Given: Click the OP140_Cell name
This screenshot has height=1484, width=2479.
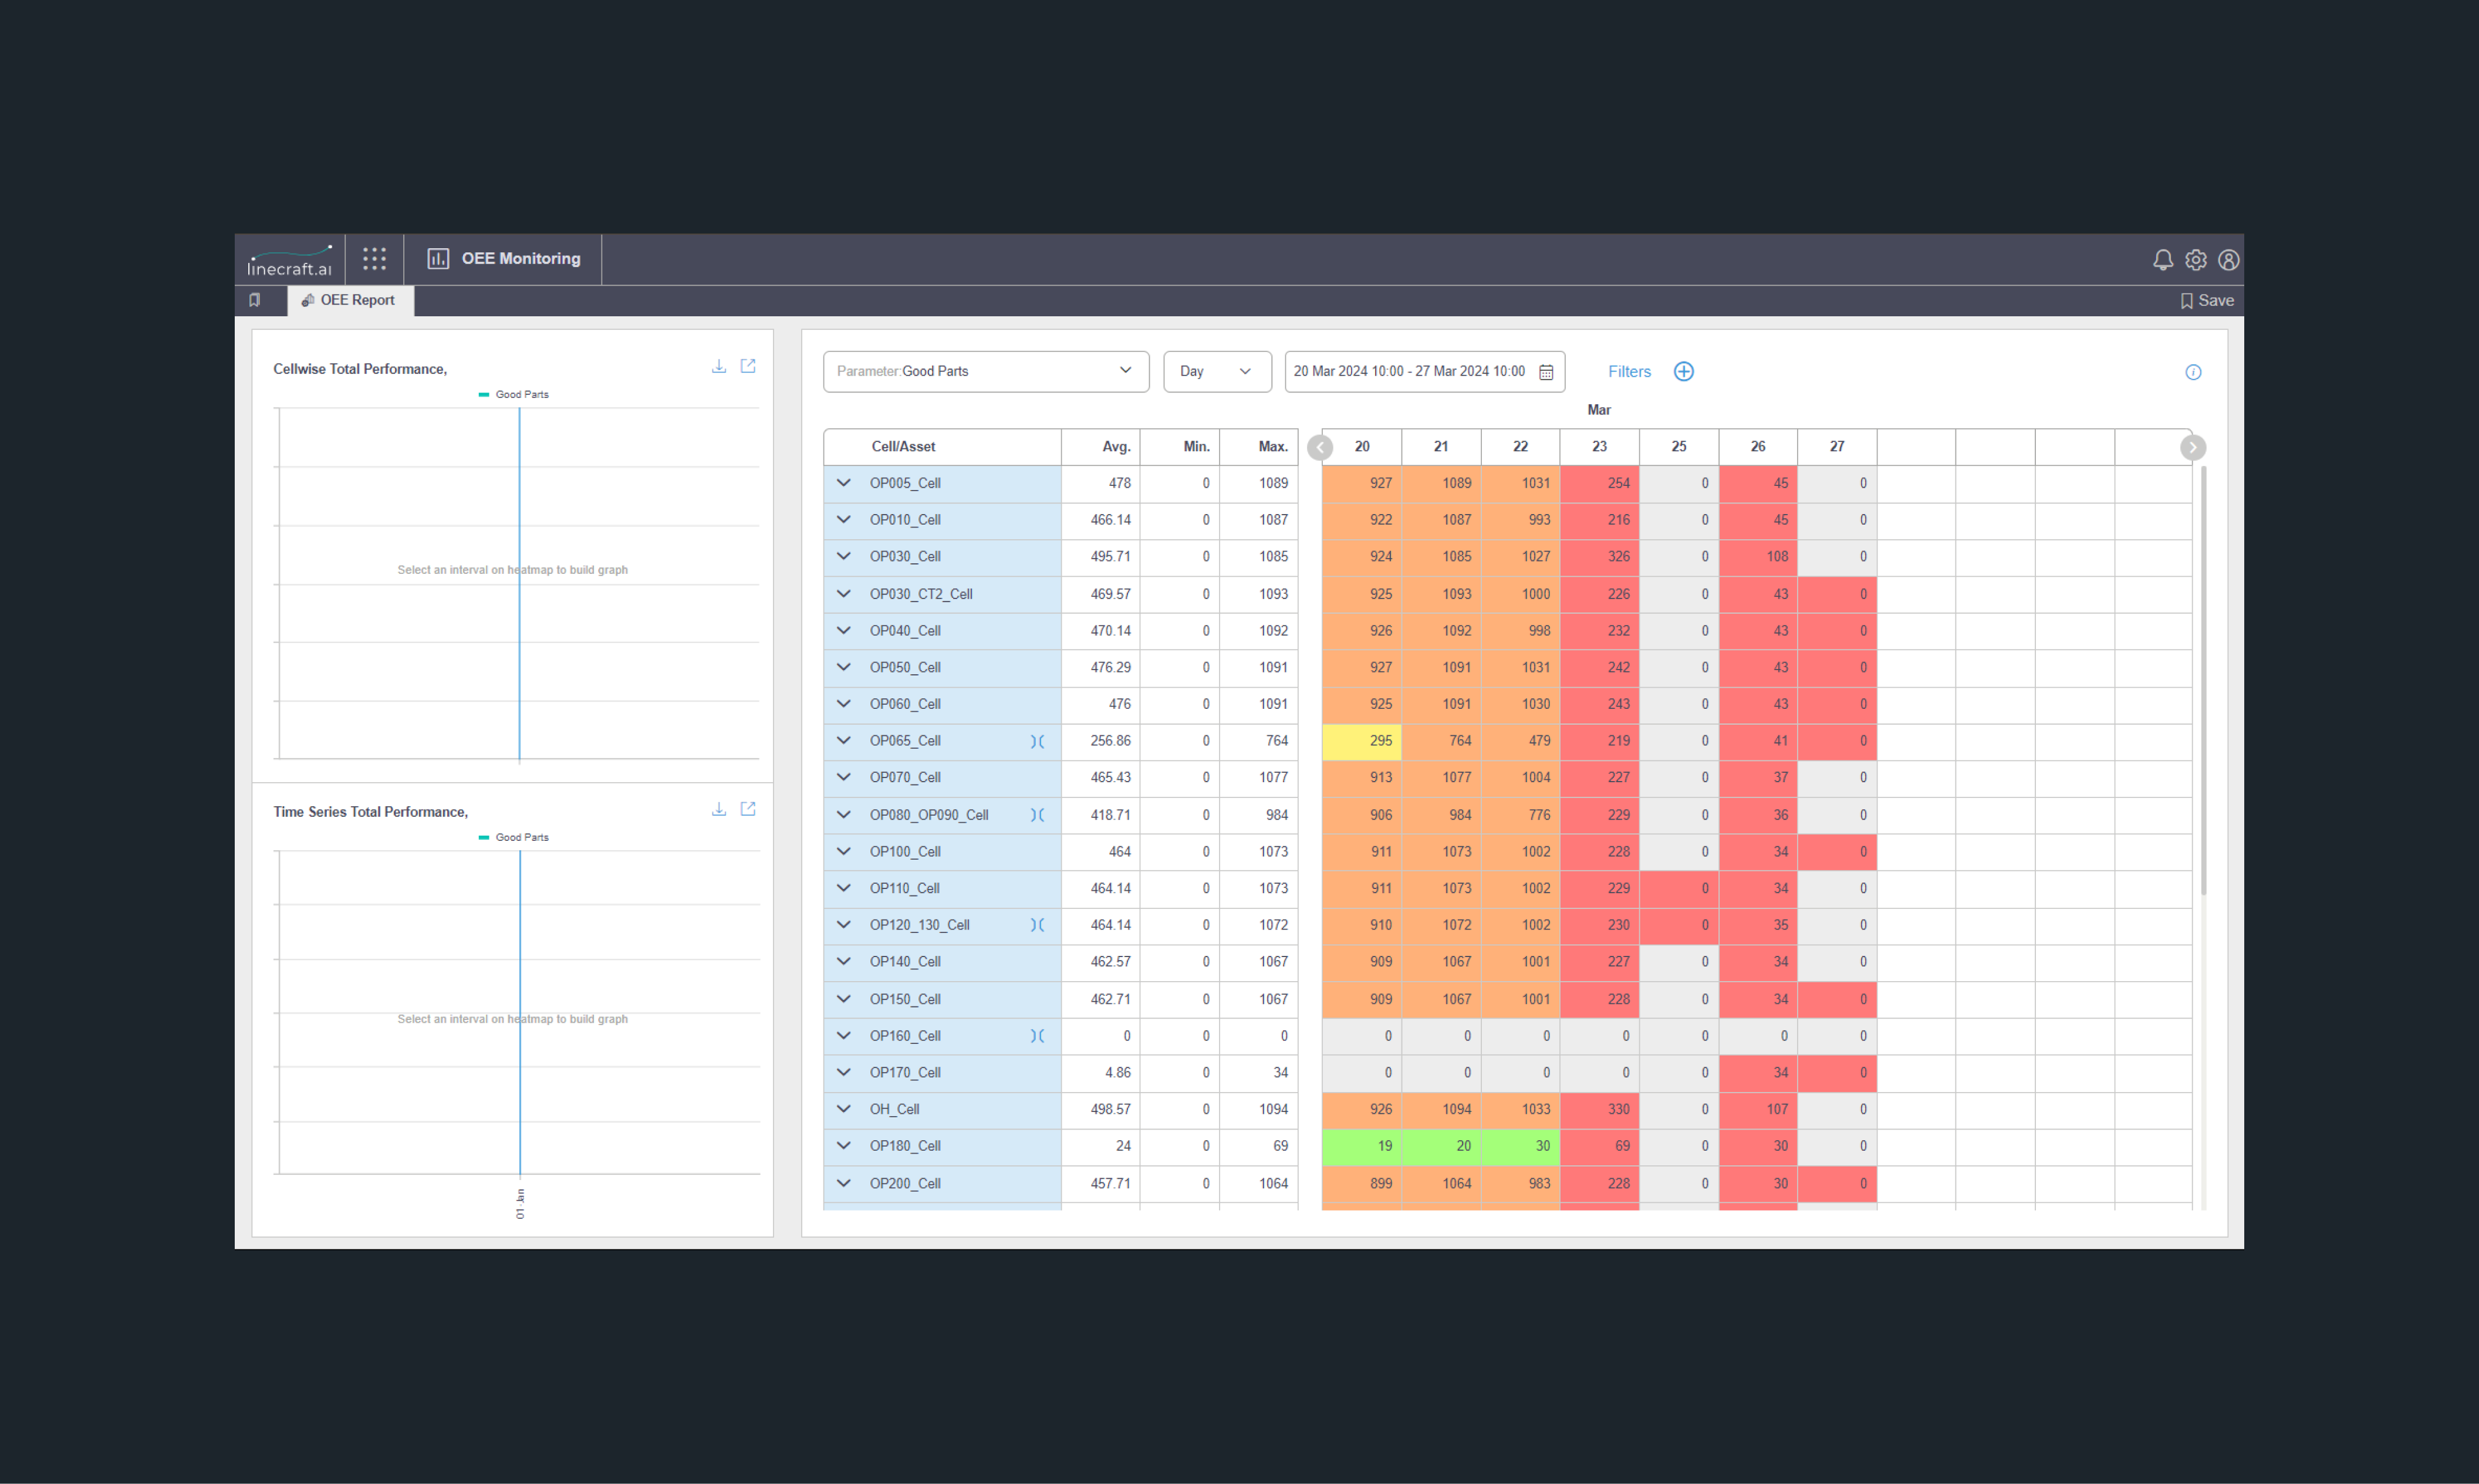Looking at the screenshot, I should (x=905, y=962).
